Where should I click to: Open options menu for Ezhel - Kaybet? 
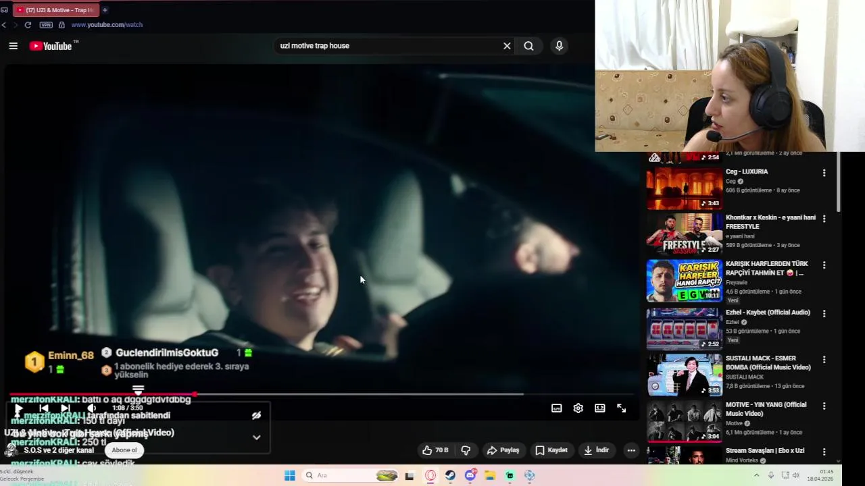click(x=824, y=313)
